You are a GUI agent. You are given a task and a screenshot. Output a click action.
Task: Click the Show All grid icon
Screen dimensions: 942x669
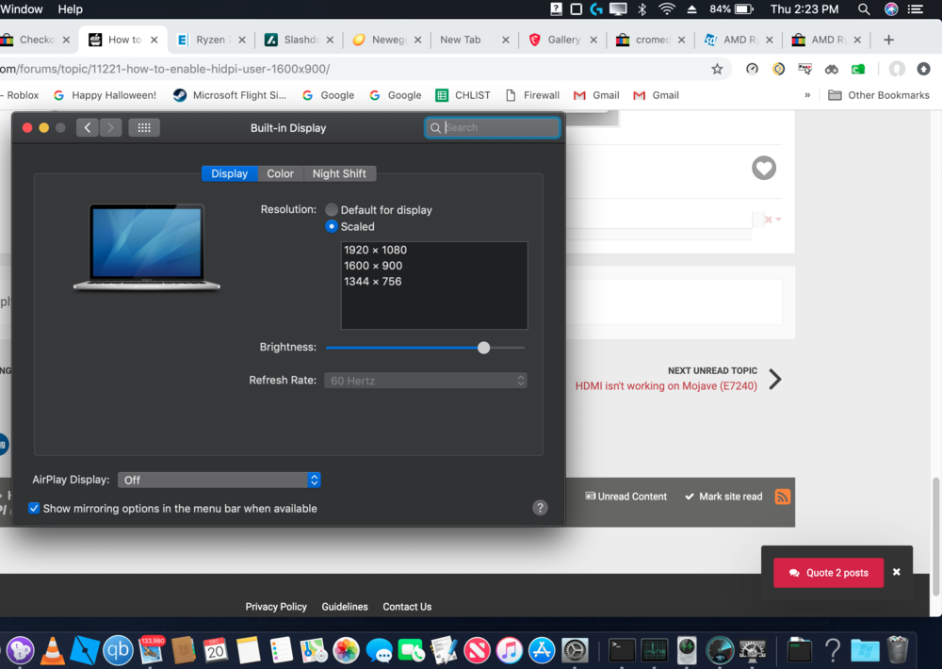(x=144, y=128)
